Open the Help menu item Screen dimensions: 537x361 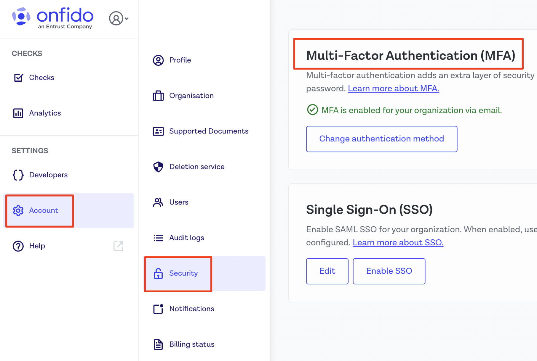[x=37, y=246]
